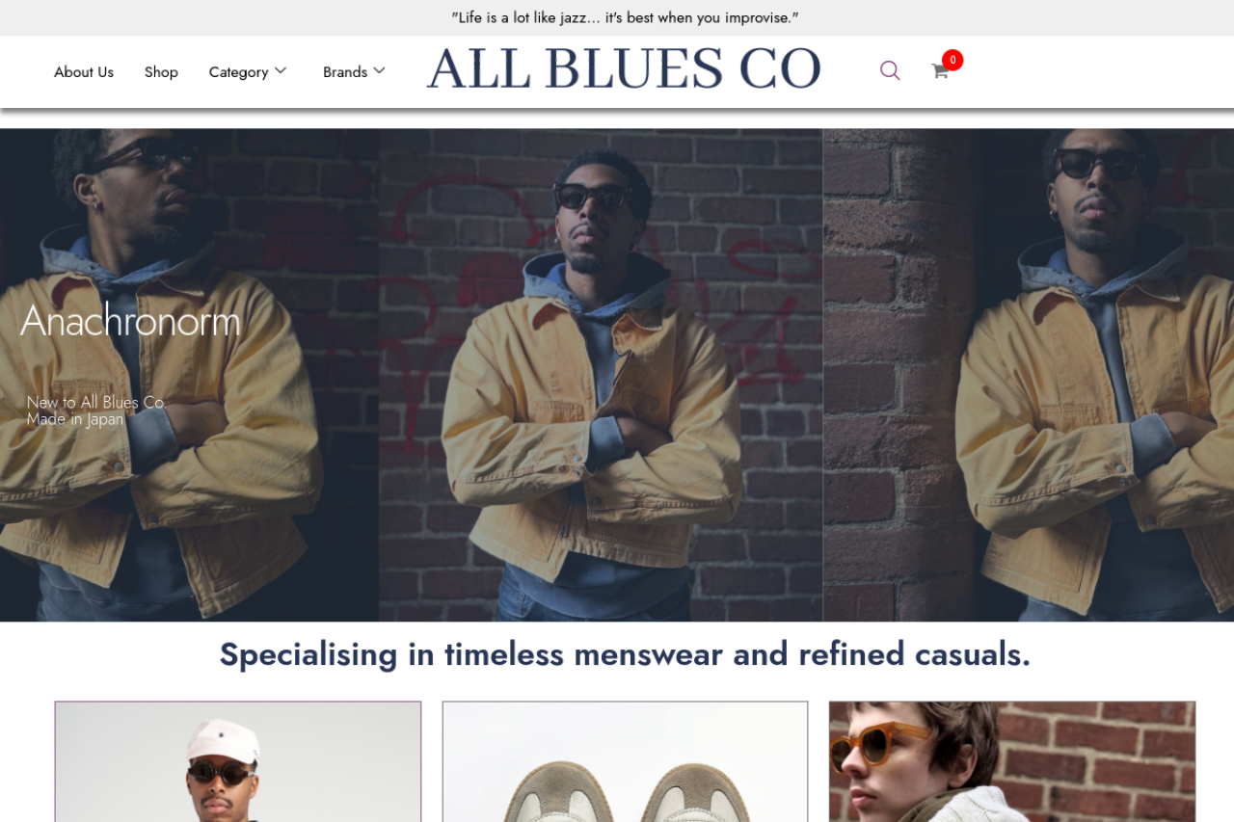Click the right hero brick-pillar image

1029,375
